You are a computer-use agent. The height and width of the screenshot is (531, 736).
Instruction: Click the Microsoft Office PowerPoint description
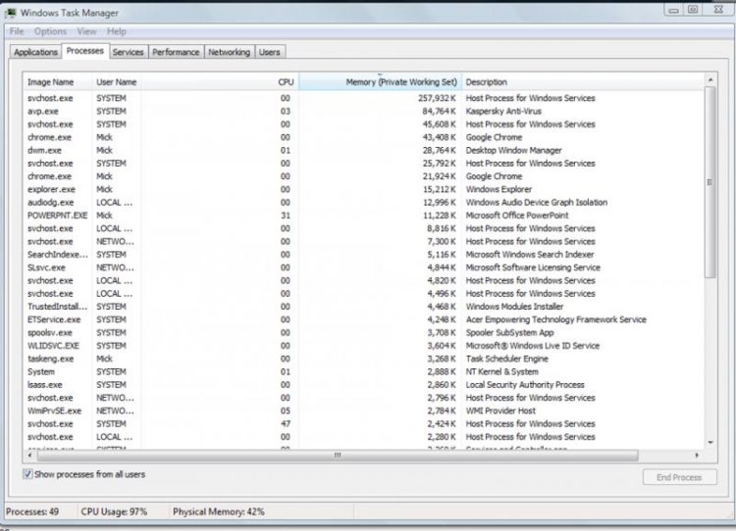click(x=517, y=216)
